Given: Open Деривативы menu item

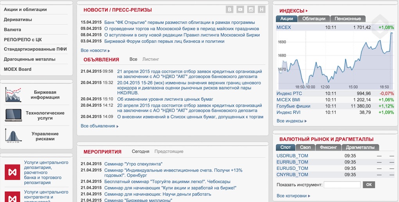Looking at the screenshot, I should [x=18, y=20].
